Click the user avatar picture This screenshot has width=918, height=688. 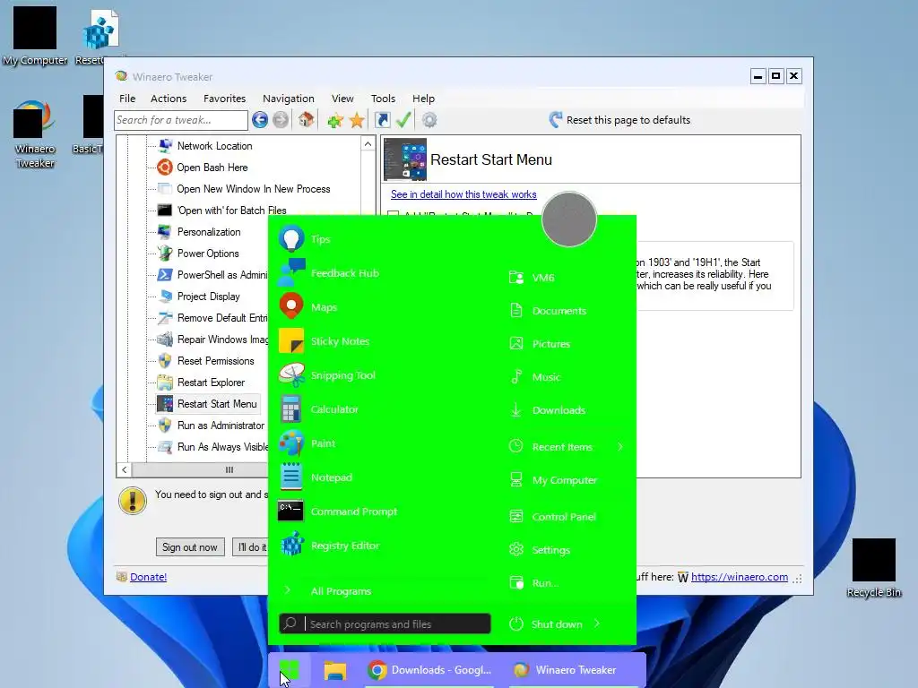click(x=569, y=219)
